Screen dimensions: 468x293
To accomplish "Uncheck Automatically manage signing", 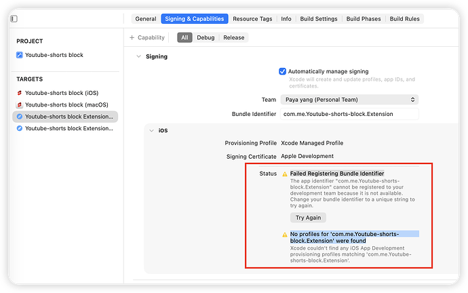I will coord(282,71).
